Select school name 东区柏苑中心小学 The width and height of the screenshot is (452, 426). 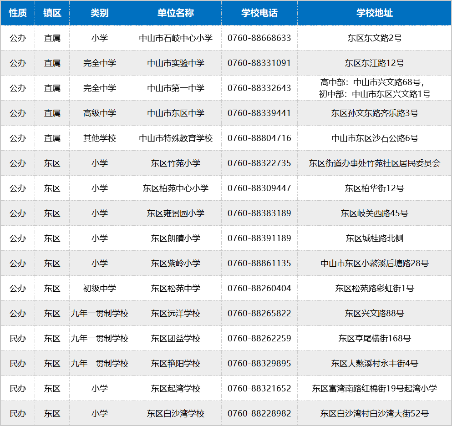tap(176, 188)
